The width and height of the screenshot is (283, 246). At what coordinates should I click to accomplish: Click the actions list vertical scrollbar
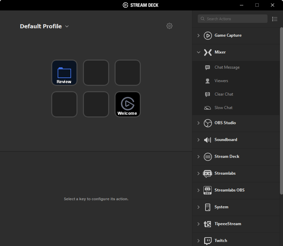point(281,111)
